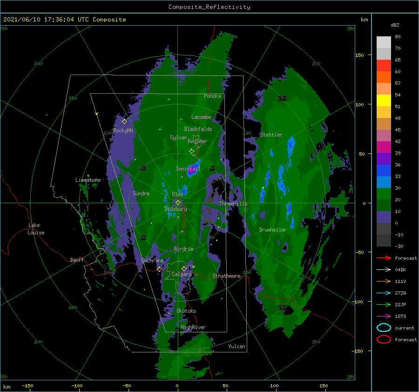Click the ThreeHills label

pyautogui.click(x=234, y=204)
